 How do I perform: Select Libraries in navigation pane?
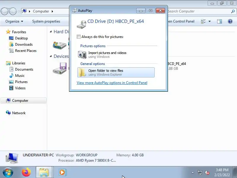[x=19, y=63]
